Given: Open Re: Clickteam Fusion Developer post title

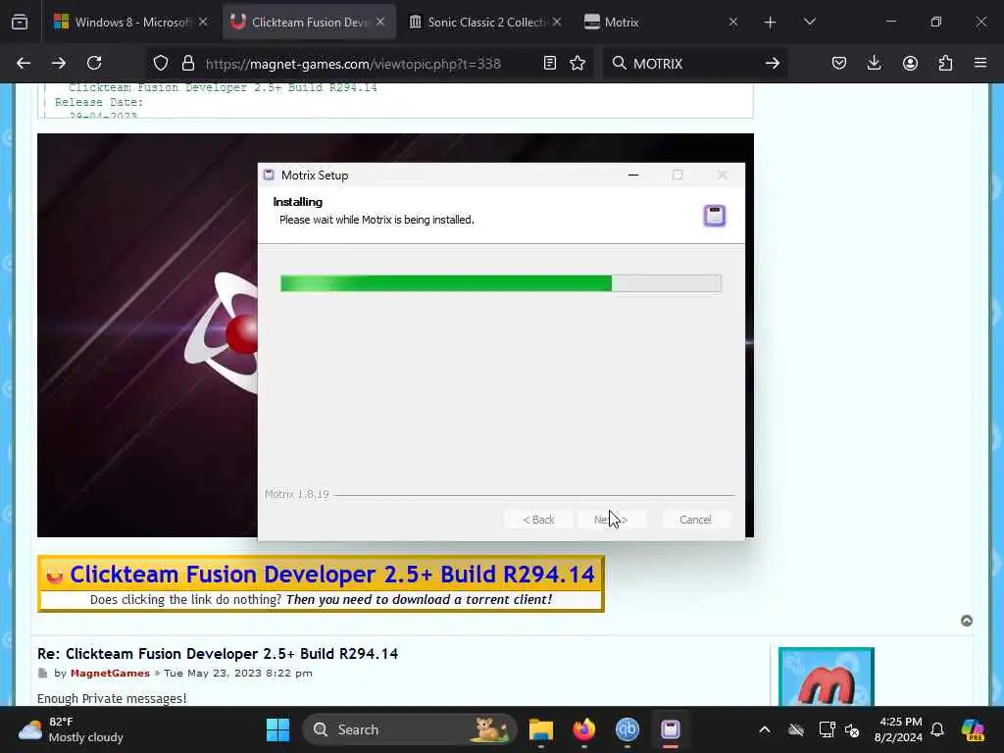Looking at the screenshot, I should [x=218, y=654].
